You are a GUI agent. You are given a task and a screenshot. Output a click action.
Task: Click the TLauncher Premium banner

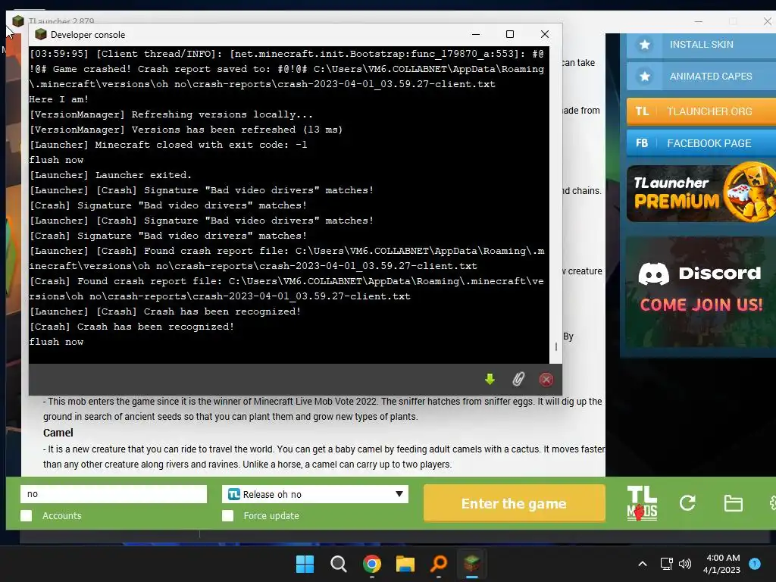point(701,193)
